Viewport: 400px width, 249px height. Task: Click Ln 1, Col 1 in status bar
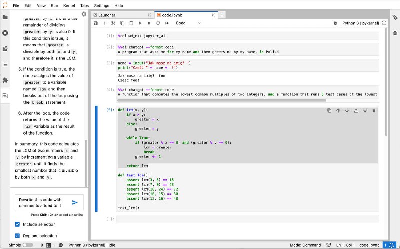pos(345,245)
